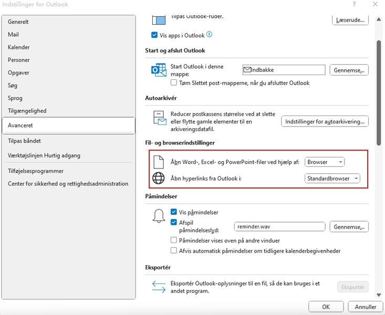Screen dimensions: 385x315
Task: Click the document file icon
Action: [159, 162]
